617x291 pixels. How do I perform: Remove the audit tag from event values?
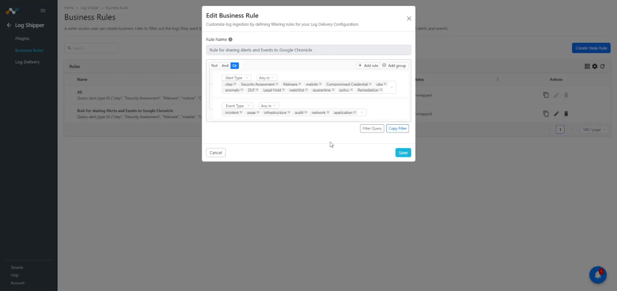point(305,113)
